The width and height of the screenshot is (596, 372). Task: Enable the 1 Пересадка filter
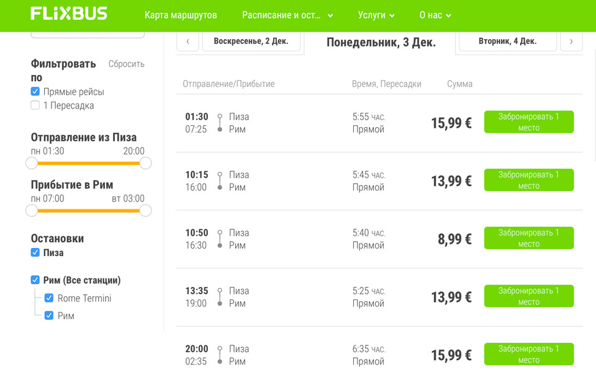35,105
